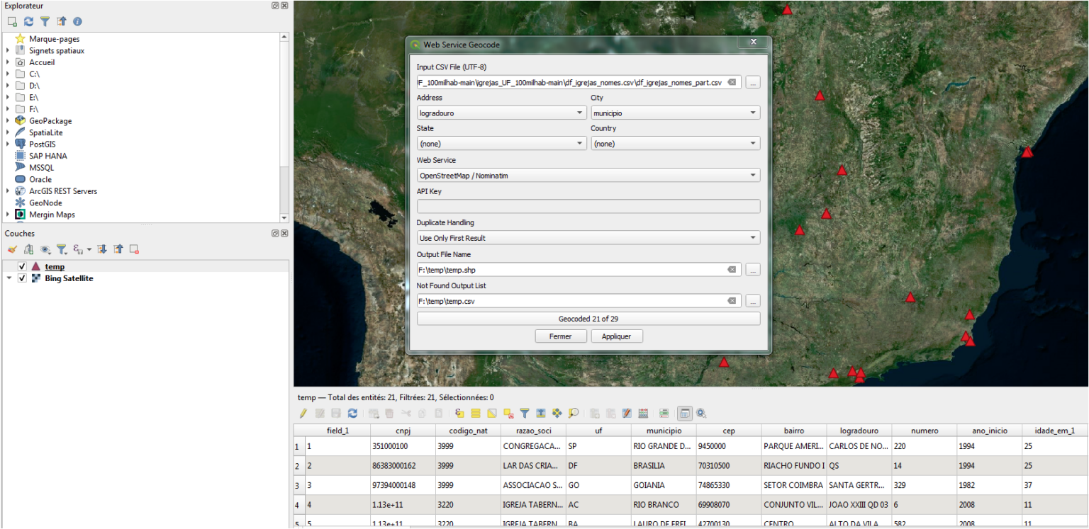Click the Appliquer button
The height and width of the screenshot is (529, 1089).
click(616, 336)
